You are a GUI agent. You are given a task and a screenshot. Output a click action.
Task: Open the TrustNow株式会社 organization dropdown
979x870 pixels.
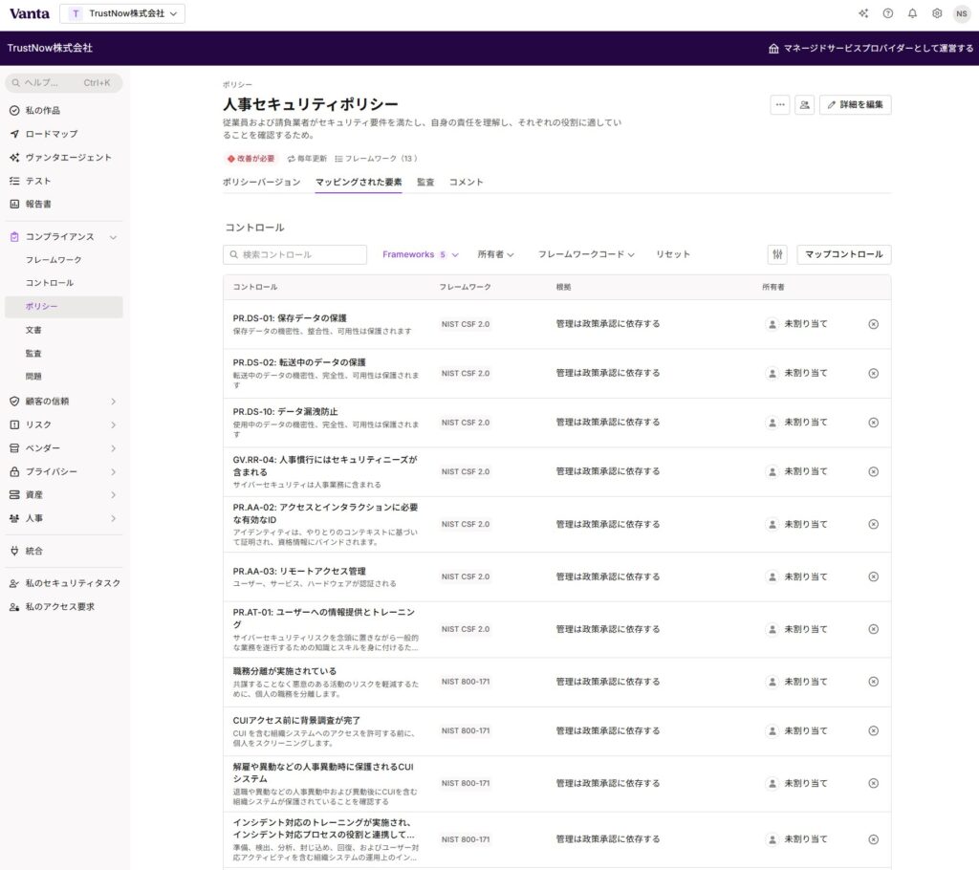[x=123, y=13]
